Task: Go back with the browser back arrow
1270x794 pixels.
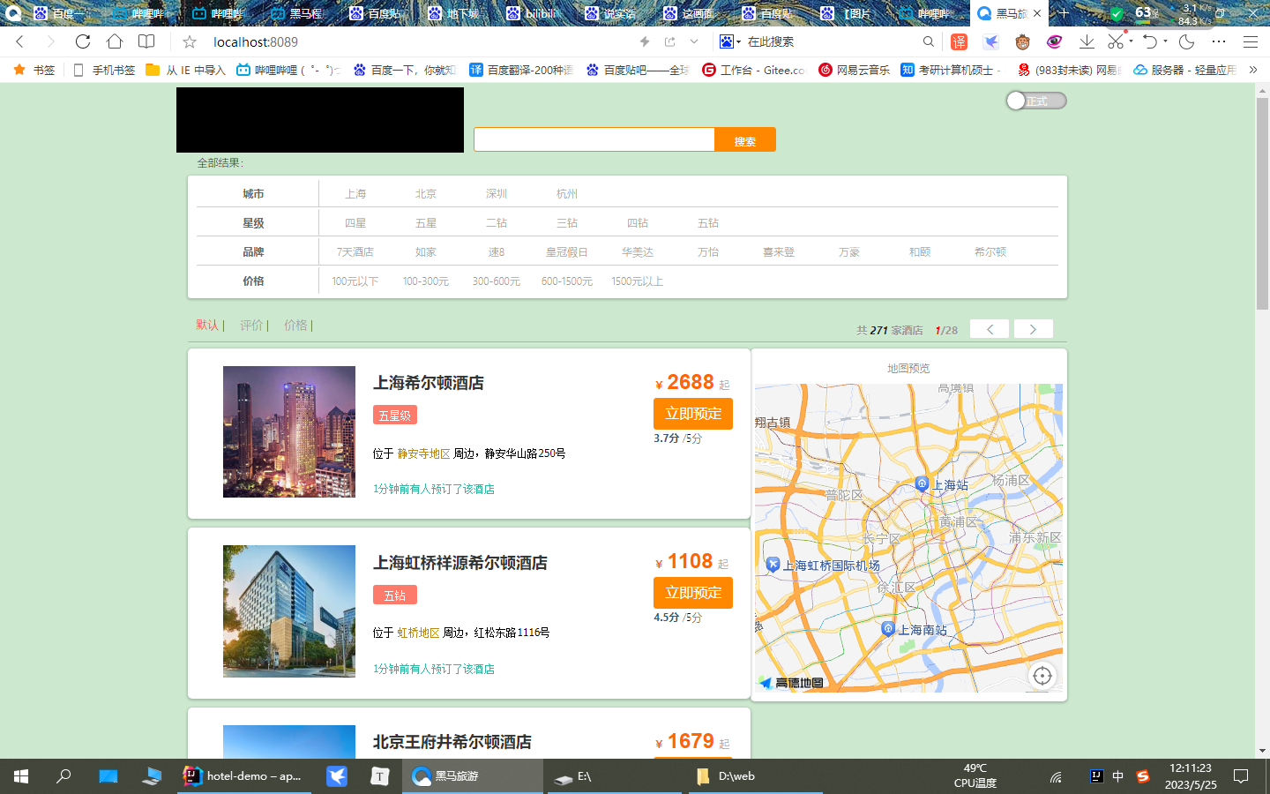Action: (19, 41)
